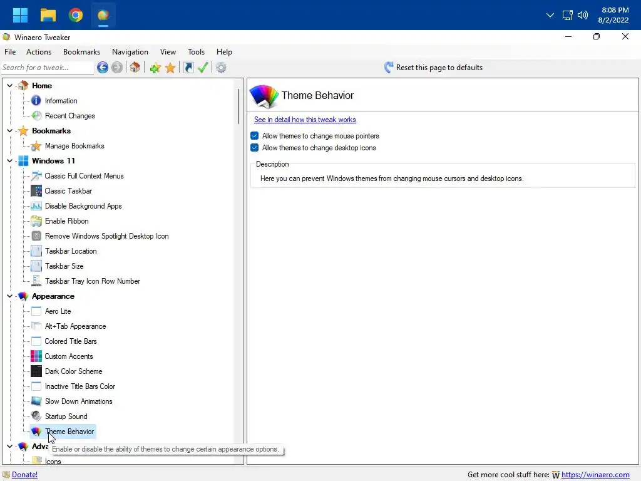Launch Google Chrome from taskbar

(76, 15)
